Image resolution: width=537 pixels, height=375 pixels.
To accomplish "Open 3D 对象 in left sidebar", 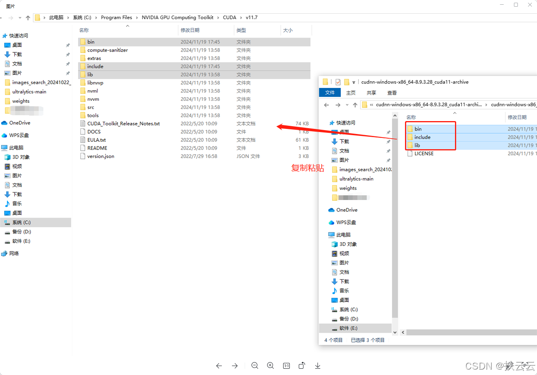I will pos(21,157).
